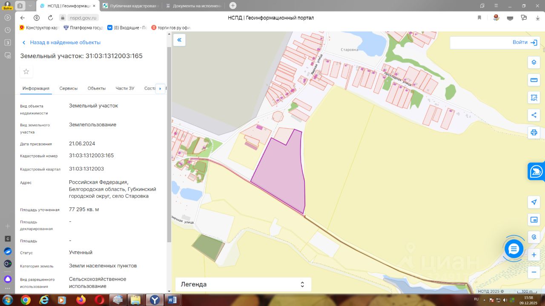Viewport: 545px width, 306px height.
Task: Open Платформа госуд bookmark
Action: [x=83, y=28]
